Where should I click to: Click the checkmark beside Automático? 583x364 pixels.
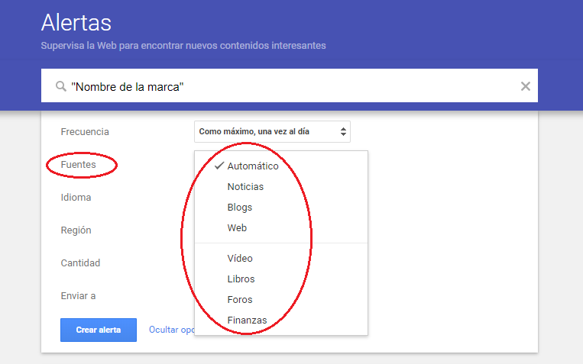[x=219, y=166]
